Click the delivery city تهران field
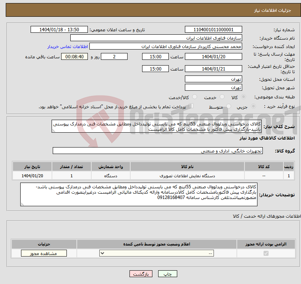301x284 pixels. coord(213,87)
